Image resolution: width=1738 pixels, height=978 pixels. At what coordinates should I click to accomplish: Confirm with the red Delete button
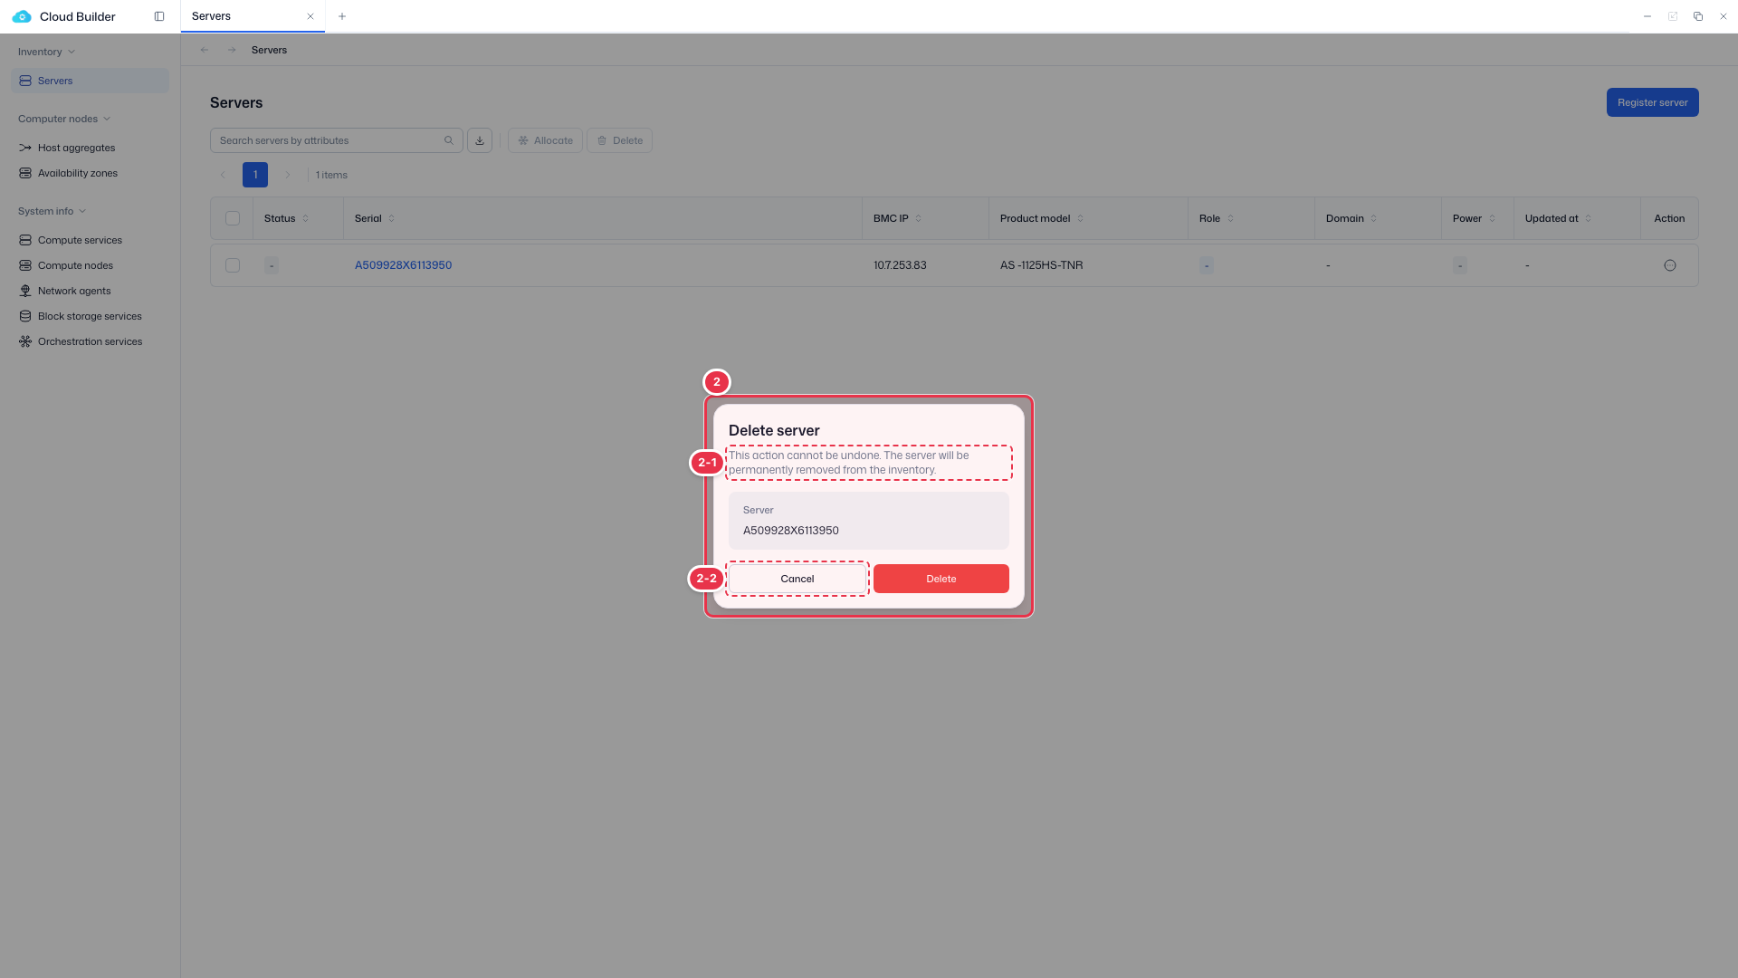coord(941,579)
